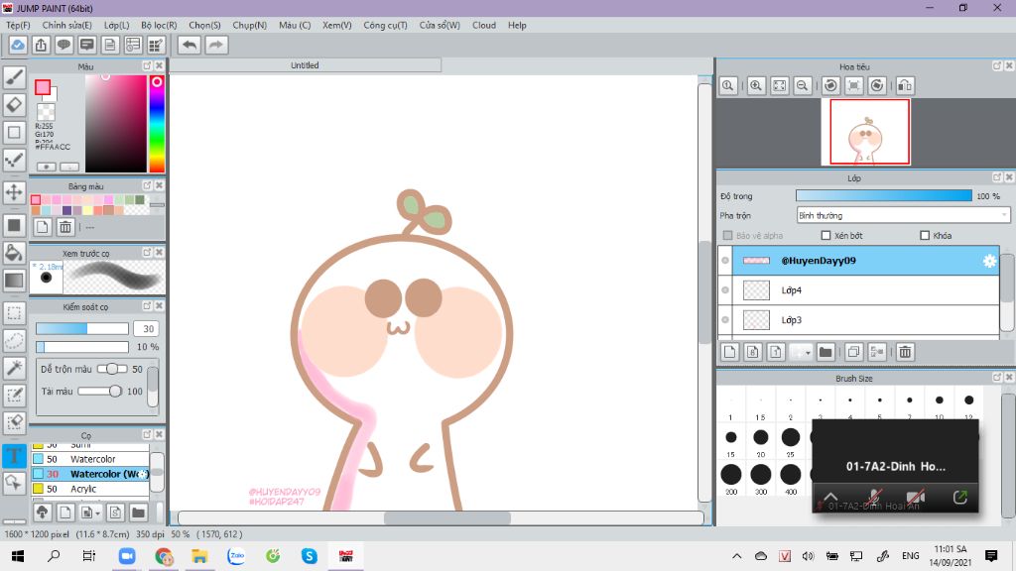The width and height of the screenshot is (1016, 571).
Task: Open settings gear on @HuyenDayy09 layer
Action: 989,261
